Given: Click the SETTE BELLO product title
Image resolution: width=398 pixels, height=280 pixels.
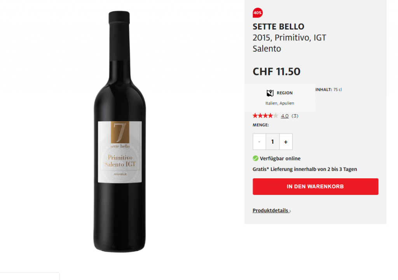Looking at the screenshot, I should [278, 27].
